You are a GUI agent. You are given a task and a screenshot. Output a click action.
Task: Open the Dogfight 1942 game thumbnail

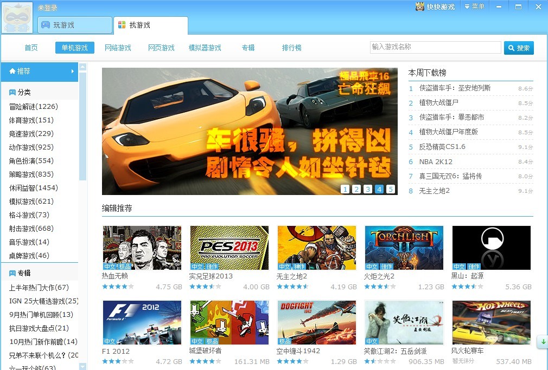click(x=317, y=322)
